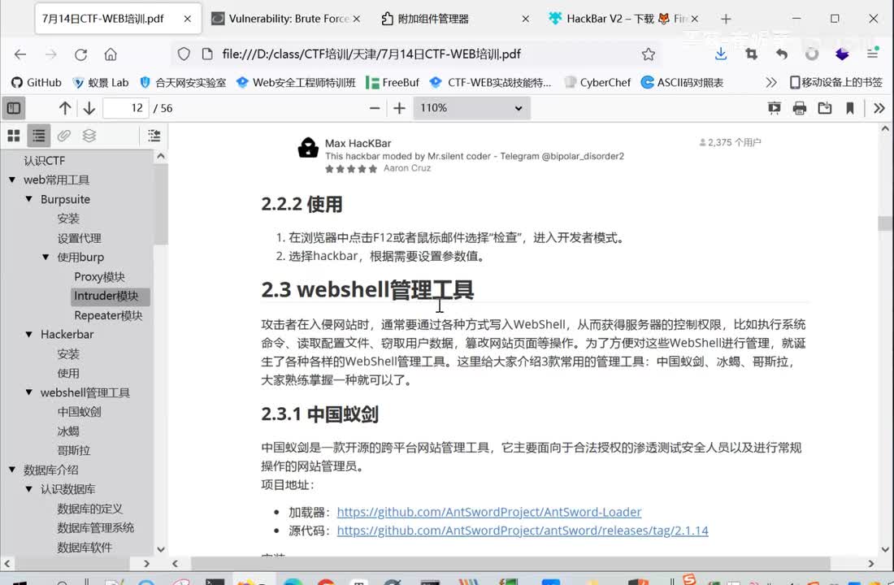Switch to presentation mode icon
Screen dimensions: 894x585
[x=775, y=108]
